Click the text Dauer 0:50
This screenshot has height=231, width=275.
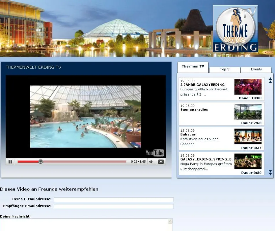point(251,173)
